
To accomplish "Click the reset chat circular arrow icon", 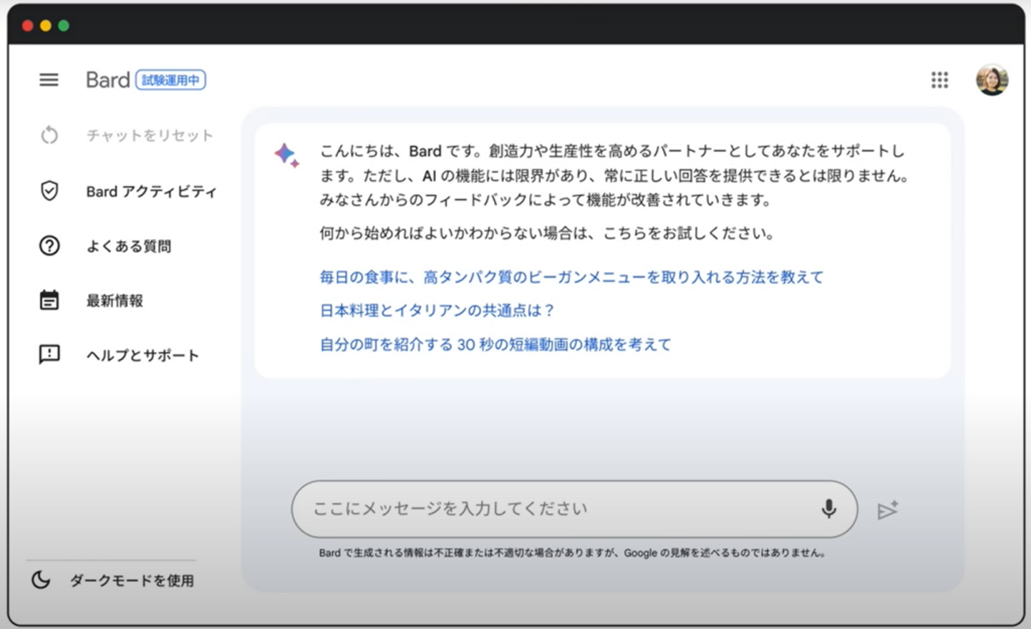I will [x=49, y=135].
